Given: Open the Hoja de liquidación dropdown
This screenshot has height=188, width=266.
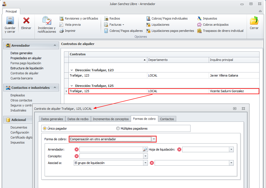Looking at the screenshot, I should [231, 149].
